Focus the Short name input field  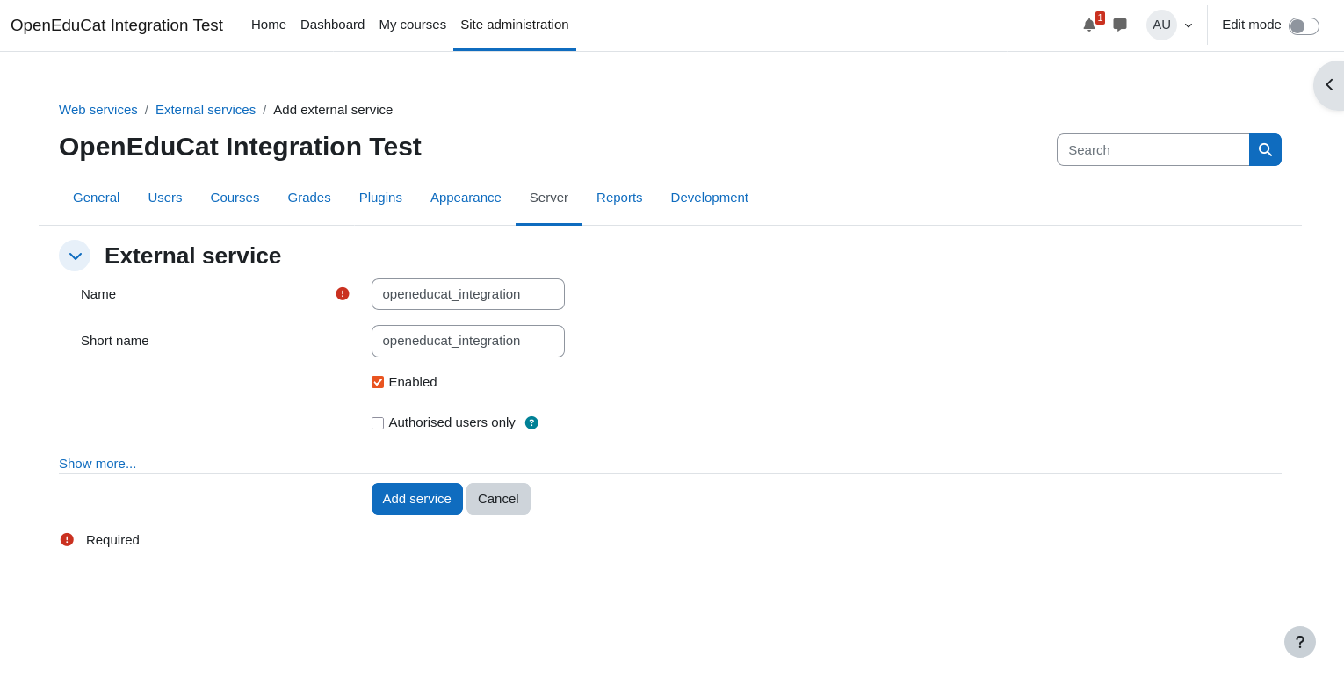point(468,341)
